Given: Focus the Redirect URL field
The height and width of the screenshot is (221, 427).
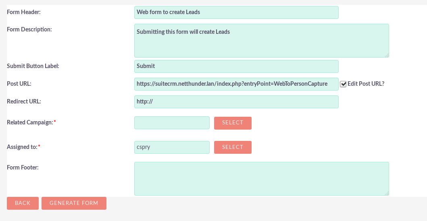Looking at the screenshot, I should (236, 102).
